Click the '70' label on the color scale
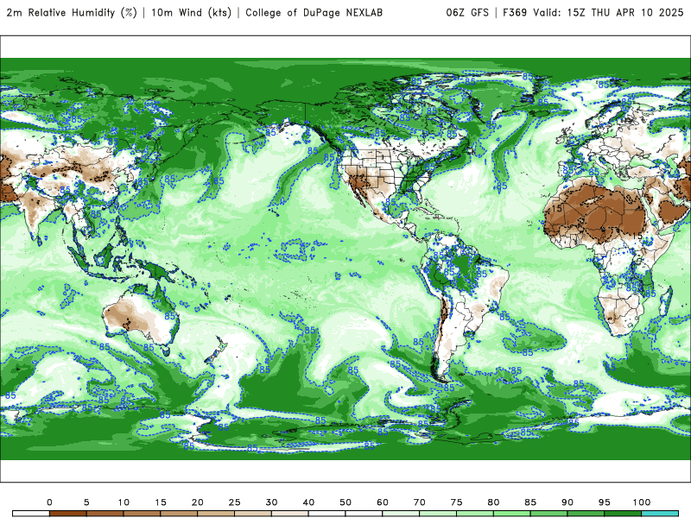691x518 pixels. tap(420, 502)
